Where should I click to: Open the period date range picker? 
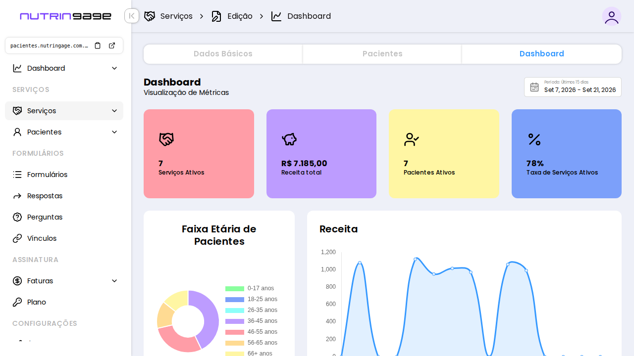coord(573,87)
